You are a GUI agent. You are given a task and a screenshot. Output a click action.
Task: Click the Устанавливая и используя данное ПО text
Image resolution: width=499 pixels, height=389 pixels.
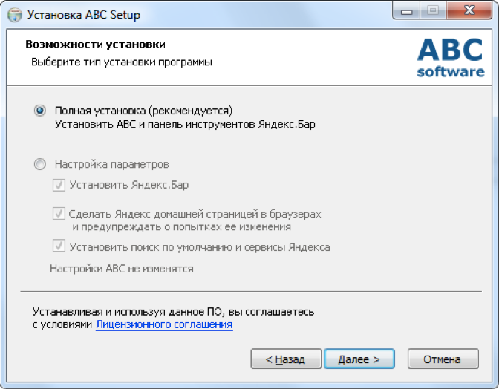pos(173,311)
